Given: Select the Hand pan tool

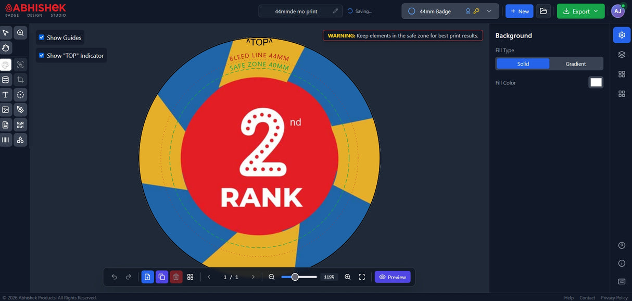Looking at the screenshot, I should pyautogui.click(x=5, y=47).
